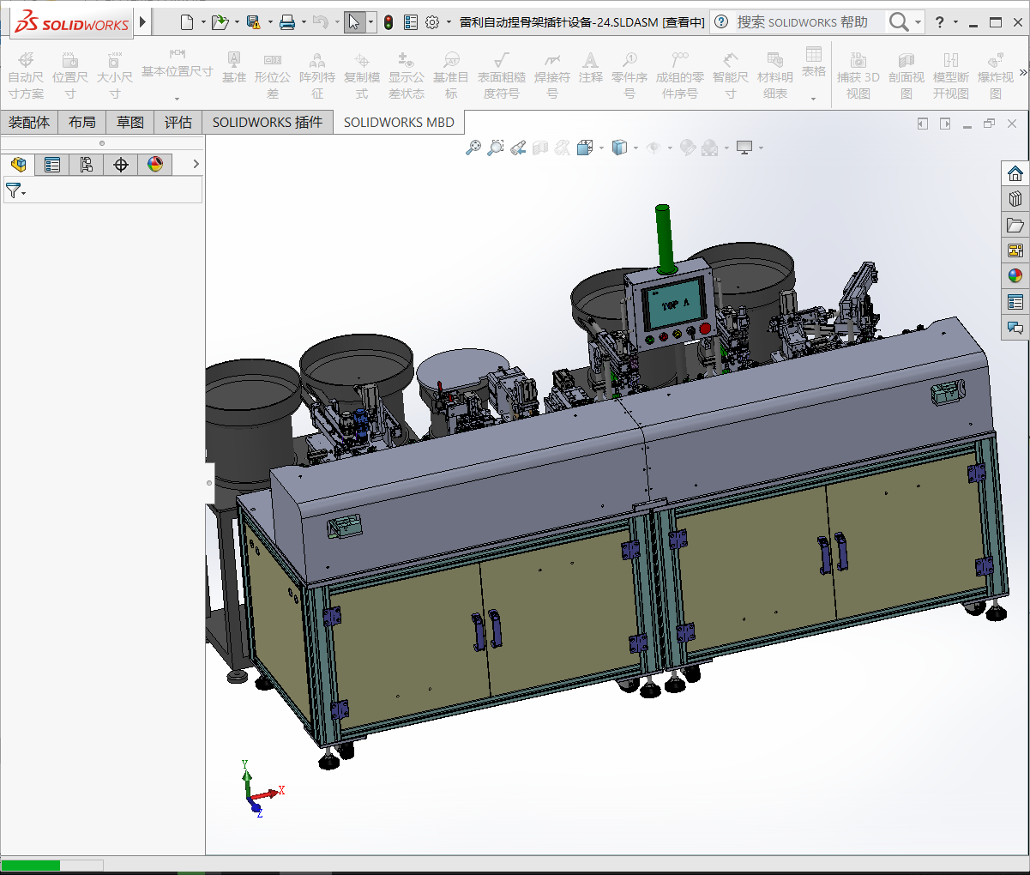Open the ConfigurationManager tab icon
This screenshot has width=1030, height=875.
[x=87, y=165]
